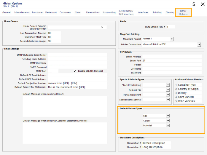207x155 pixels.
Task: Switch to the Miscellaneous tab
Action: [22, 12]
